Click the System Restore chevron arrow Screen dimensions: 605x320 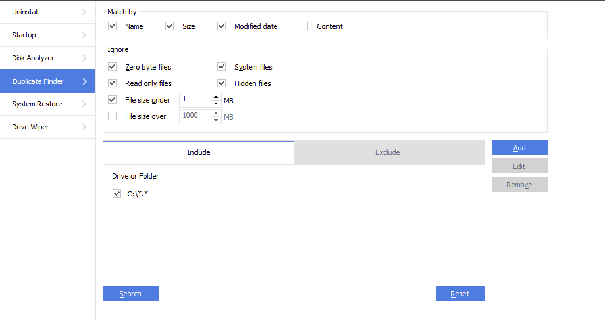pos(84,104)
